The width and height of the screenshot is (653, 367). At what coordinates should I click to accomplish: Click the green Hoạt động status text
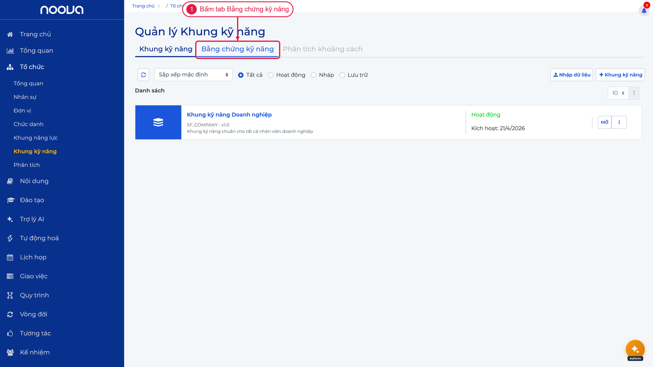click(486, 115)
